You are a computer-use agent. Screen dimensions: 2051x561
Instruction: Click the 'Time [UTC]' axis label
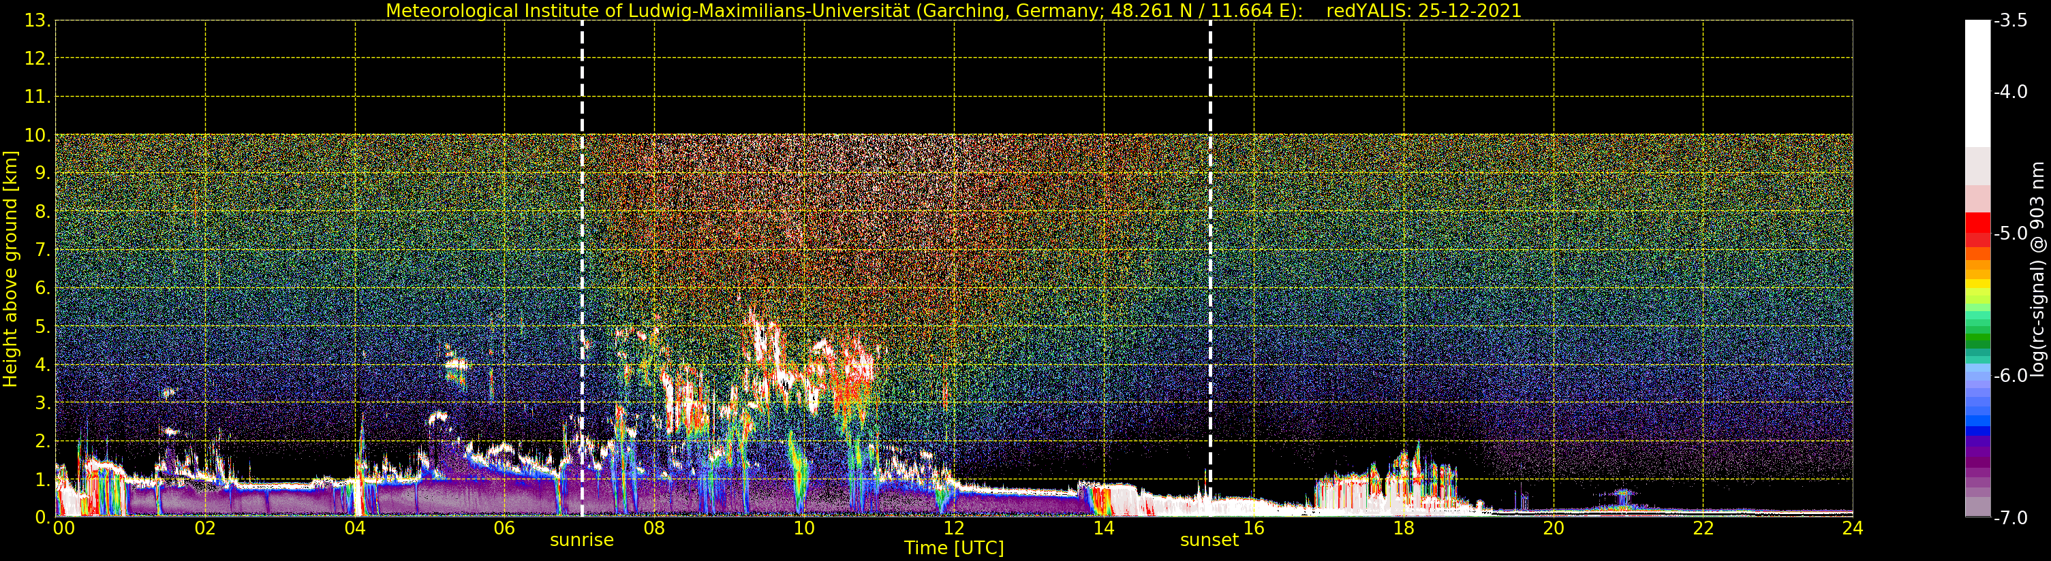tap(954, 548)
